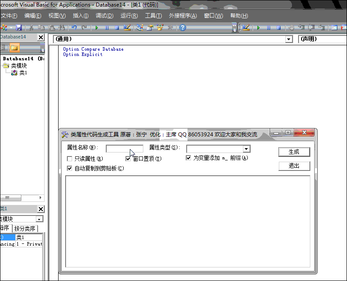The width and height of the screenshot is (347, 281).
Task: Open the 视图(V) menu
Action: pos(57,16)
